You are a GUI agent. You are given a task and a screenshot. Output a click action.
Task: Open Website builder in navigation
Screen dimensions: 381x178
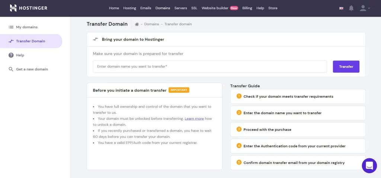[215, 8]
